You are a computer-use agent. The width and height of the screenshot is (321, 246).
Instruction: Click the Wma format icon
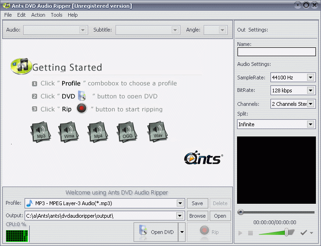[69, 132]
